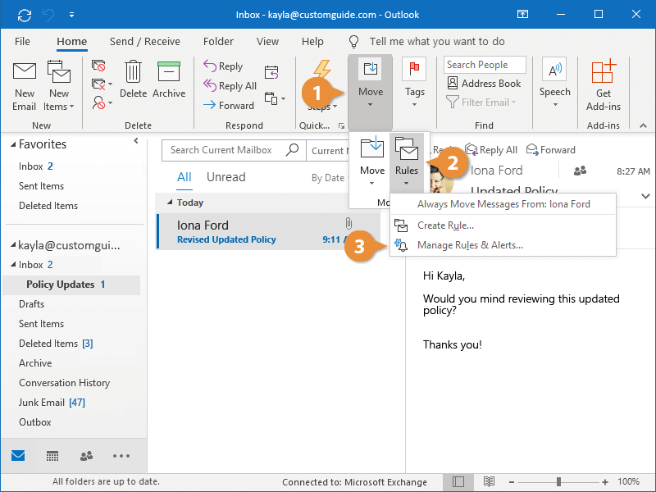Click the Undo arrow in title bar
The image size is (656, 492).
(48, 15)
